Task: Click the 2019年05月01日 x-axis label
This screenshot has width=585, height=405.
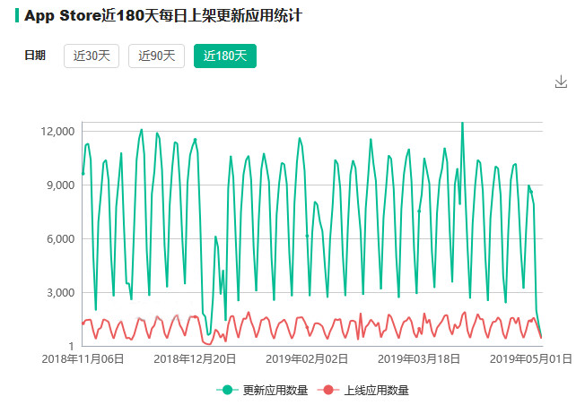Action: point(531,358)
